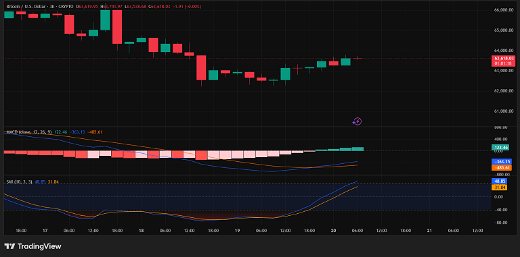Open the TradingView logo link
Screen dimensions: 520x257
pos(32,246)
